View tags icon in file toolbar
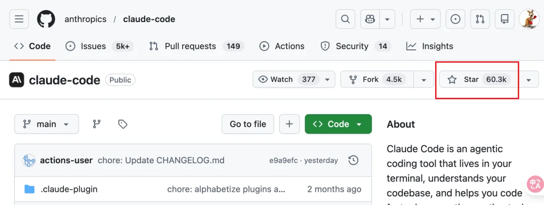Viewport: 544px width, 205px height. (x=122, y=124)
